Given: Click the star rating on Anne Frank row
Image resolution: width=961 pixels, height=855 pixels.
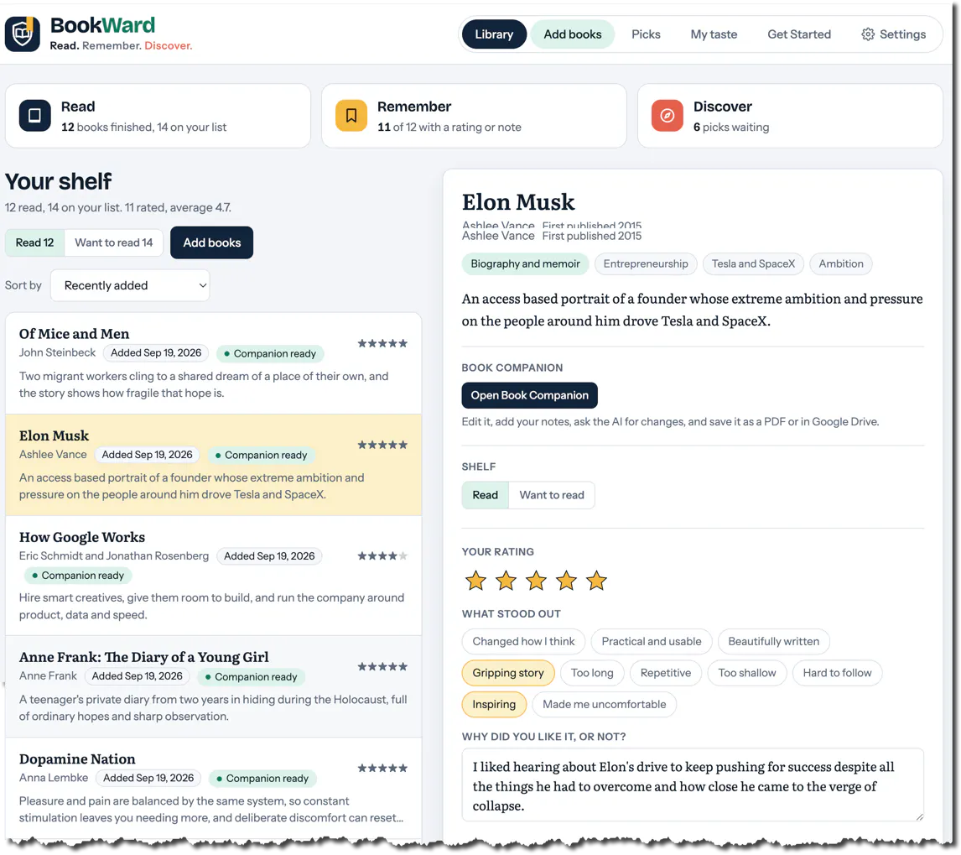Looking at the screenshot, I should (382, 667).
